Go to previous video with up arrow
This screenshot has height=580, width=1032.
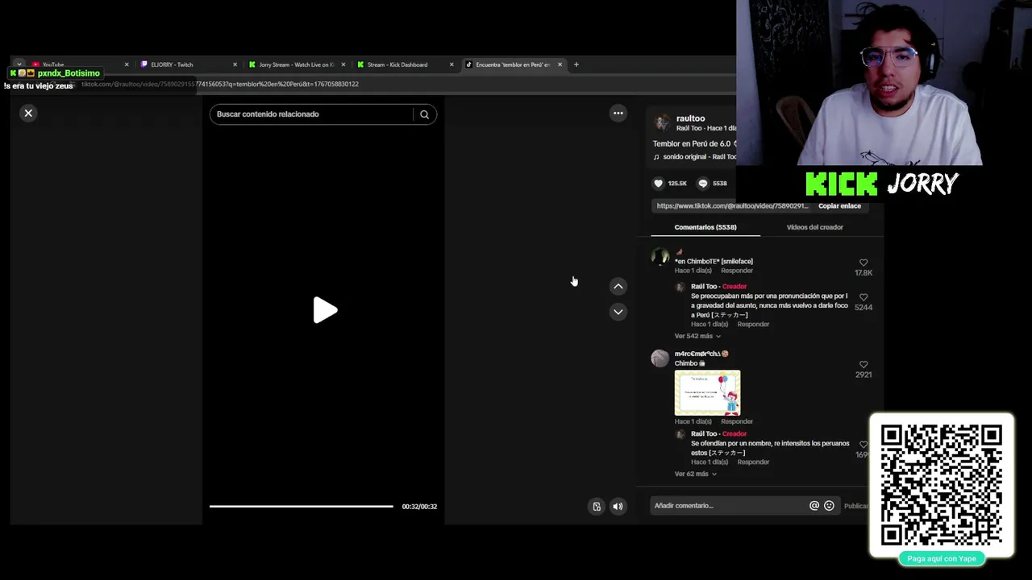tap(618, 286)
